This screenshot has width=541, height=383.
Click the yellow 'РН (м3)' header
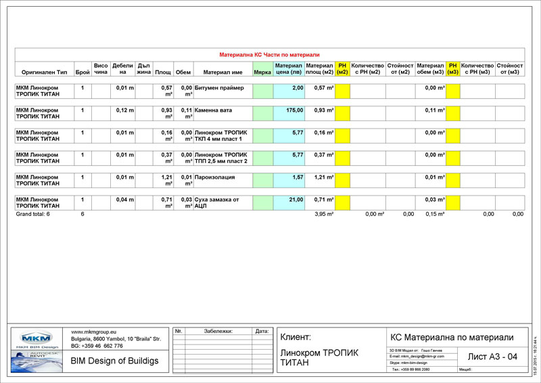453,69
